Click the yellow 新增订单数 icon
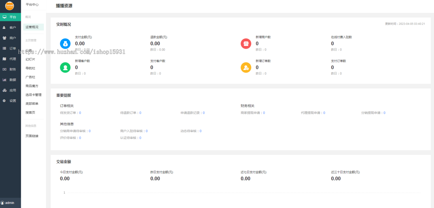The image size is (434, 208). [246, 67]
